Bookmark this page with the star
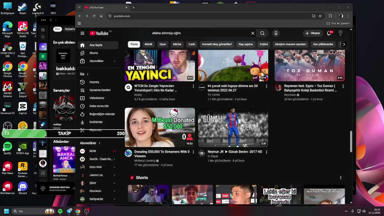Image resolution: width=384 pixels, height=216 pixels. pos(320,16)
